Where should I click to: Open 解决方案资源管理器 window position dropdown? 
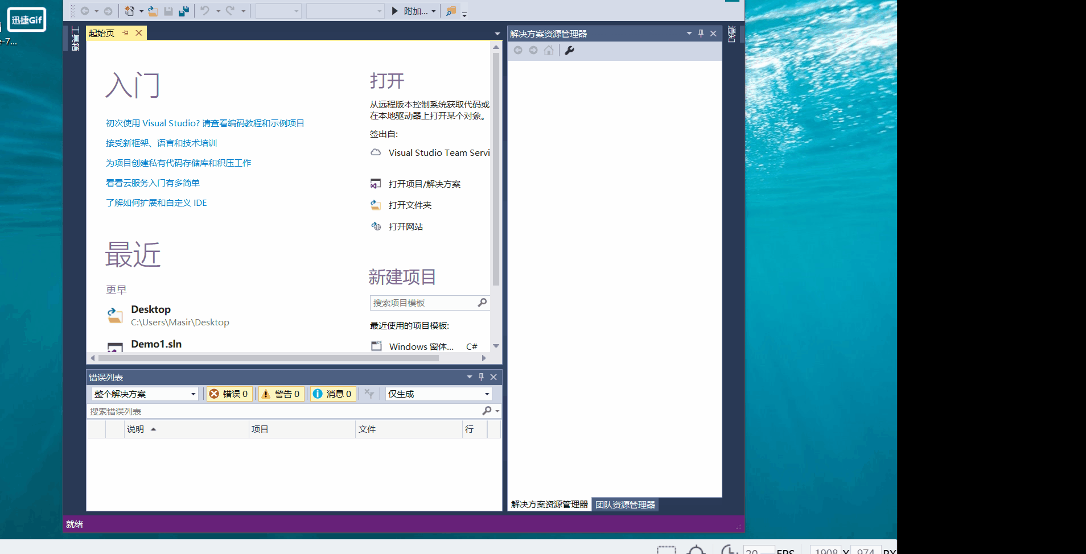pyautogui.click(x=689, y=34)
